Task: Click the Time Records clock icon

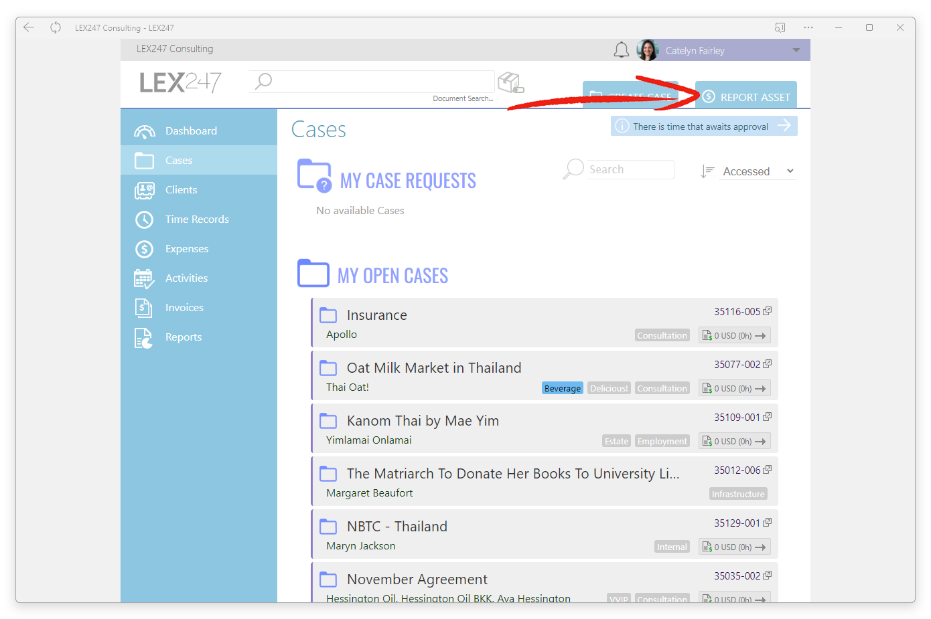Action: point(144,219)
